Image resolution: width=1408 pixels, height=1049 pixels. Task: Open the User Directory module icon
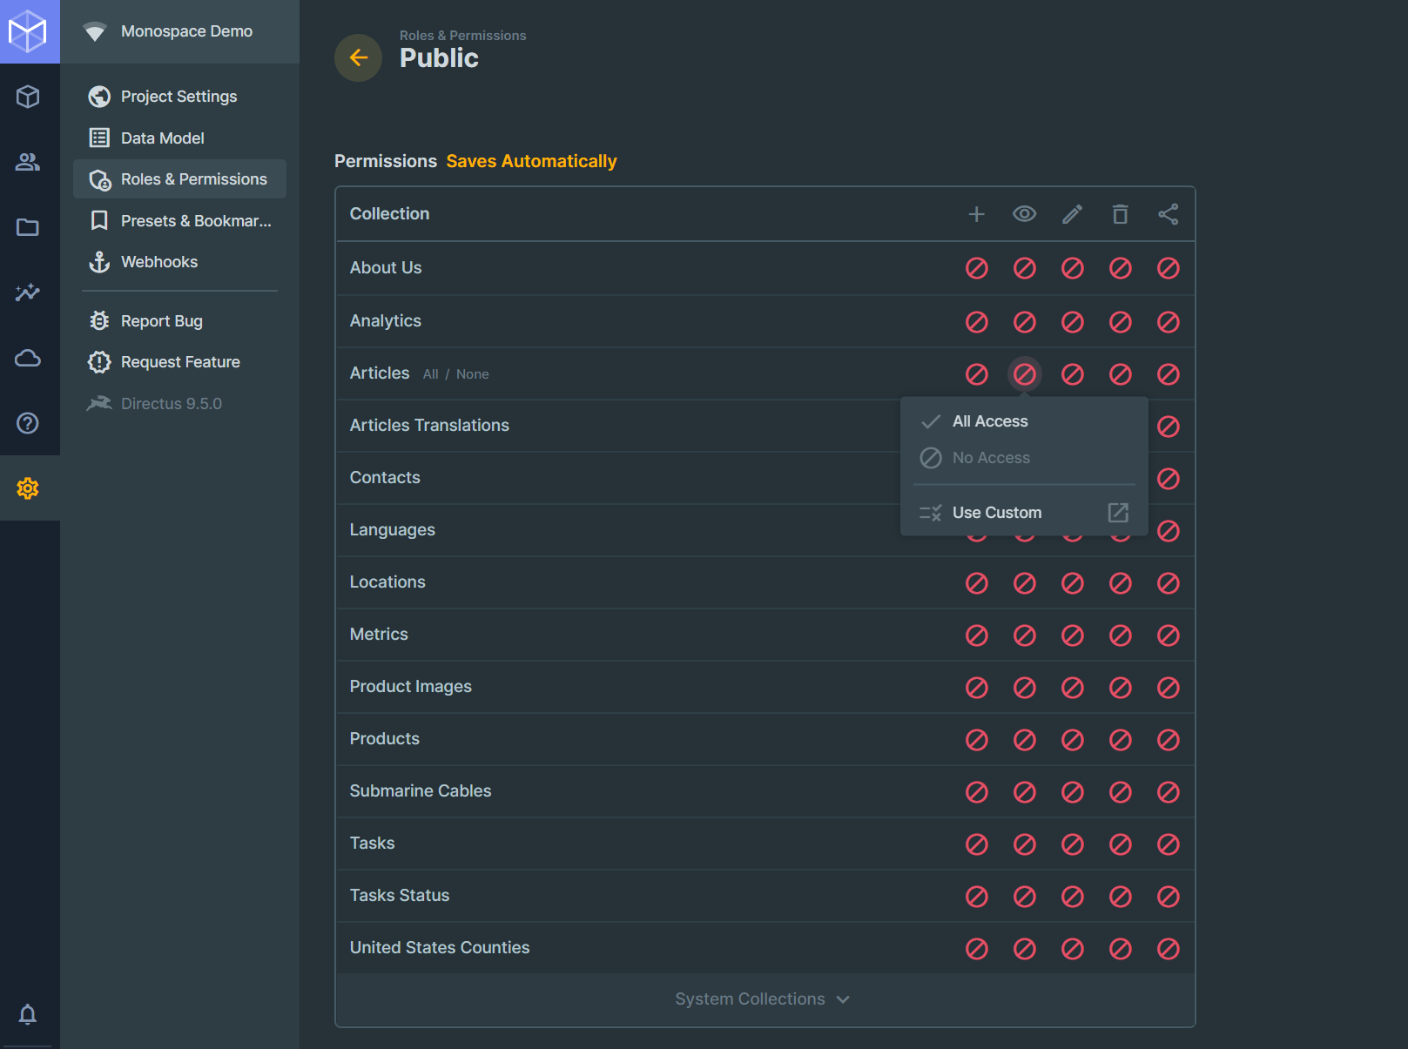pyautogui.click(x=28, y=162)
